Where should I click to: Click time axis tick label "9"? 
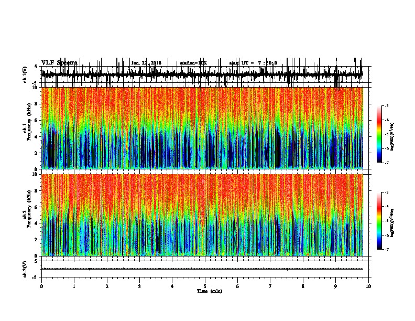tap(335, 286)
